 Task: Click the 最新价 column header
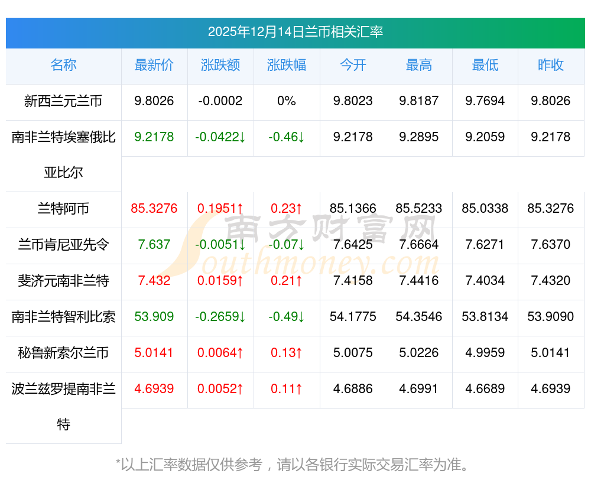154,65
